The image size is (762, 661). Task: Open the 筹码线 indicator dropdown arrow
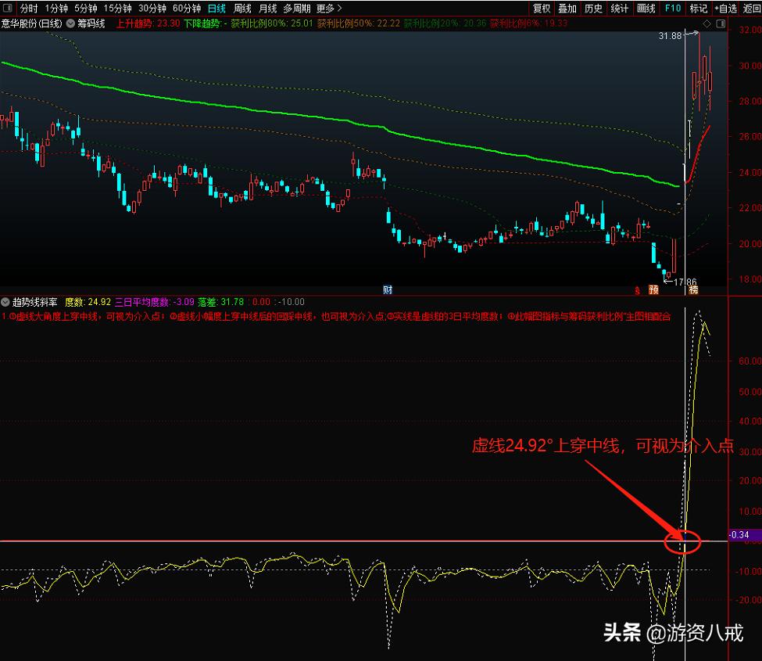pyautogui.click(x=71, y=23)
